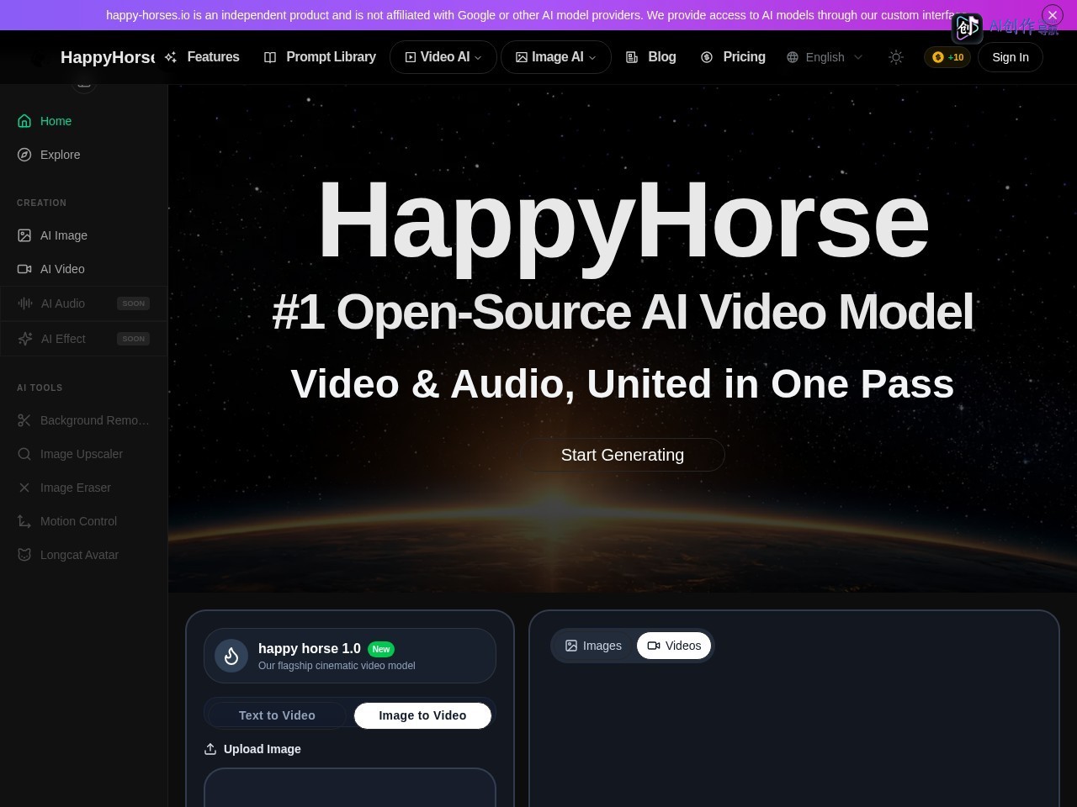The image size is (1077, 807).
Task: Click the AI Video camera icon
Action: (24, 269)
